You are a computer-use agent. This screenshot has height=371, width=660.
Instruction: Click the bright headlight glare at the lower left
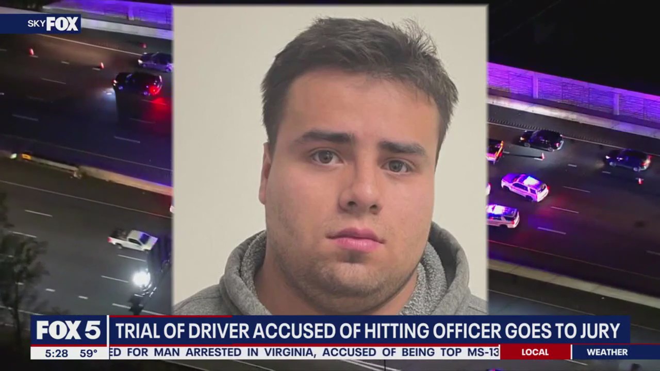[141, 279]
